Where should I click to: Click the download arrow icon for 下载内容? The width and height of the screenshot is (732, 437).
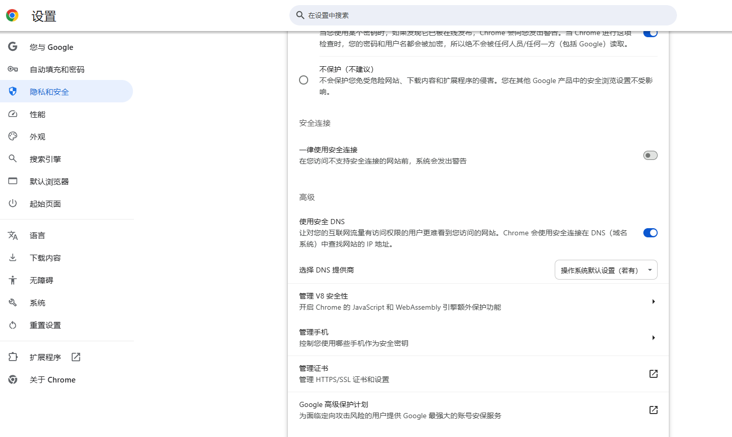(x=13, y=258)
